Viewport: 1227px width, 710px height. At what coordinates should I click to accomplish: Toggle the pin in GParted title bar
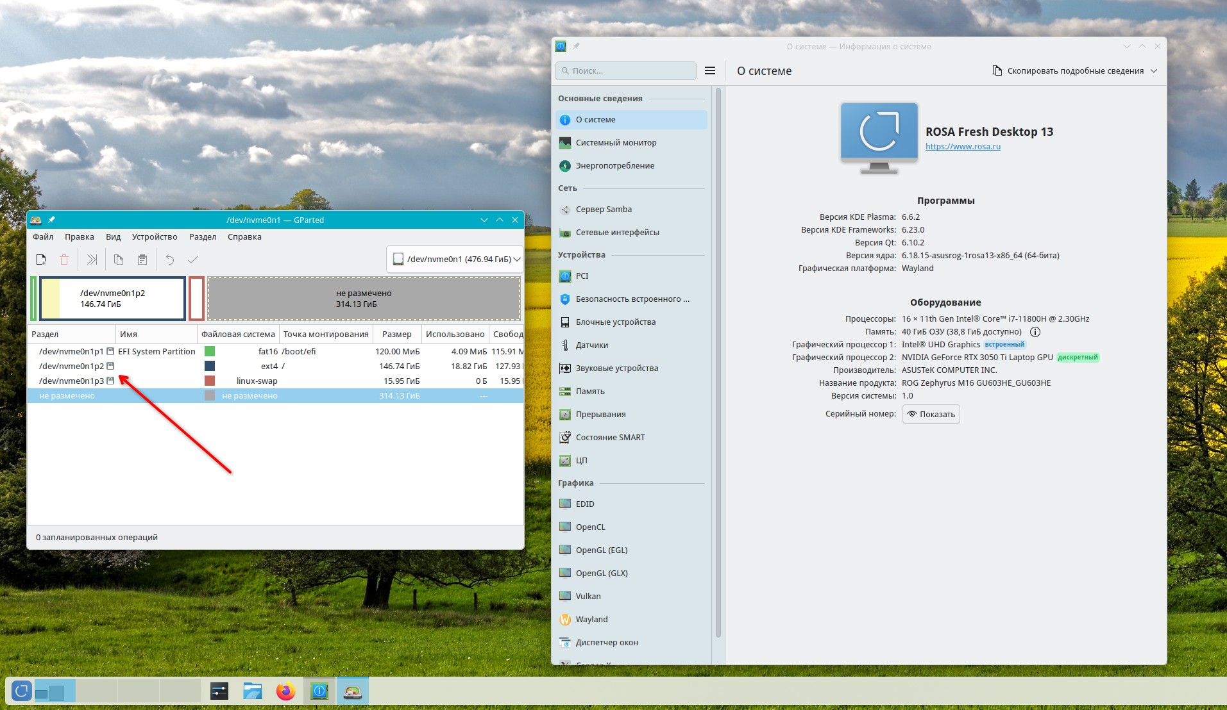point(51,220)
